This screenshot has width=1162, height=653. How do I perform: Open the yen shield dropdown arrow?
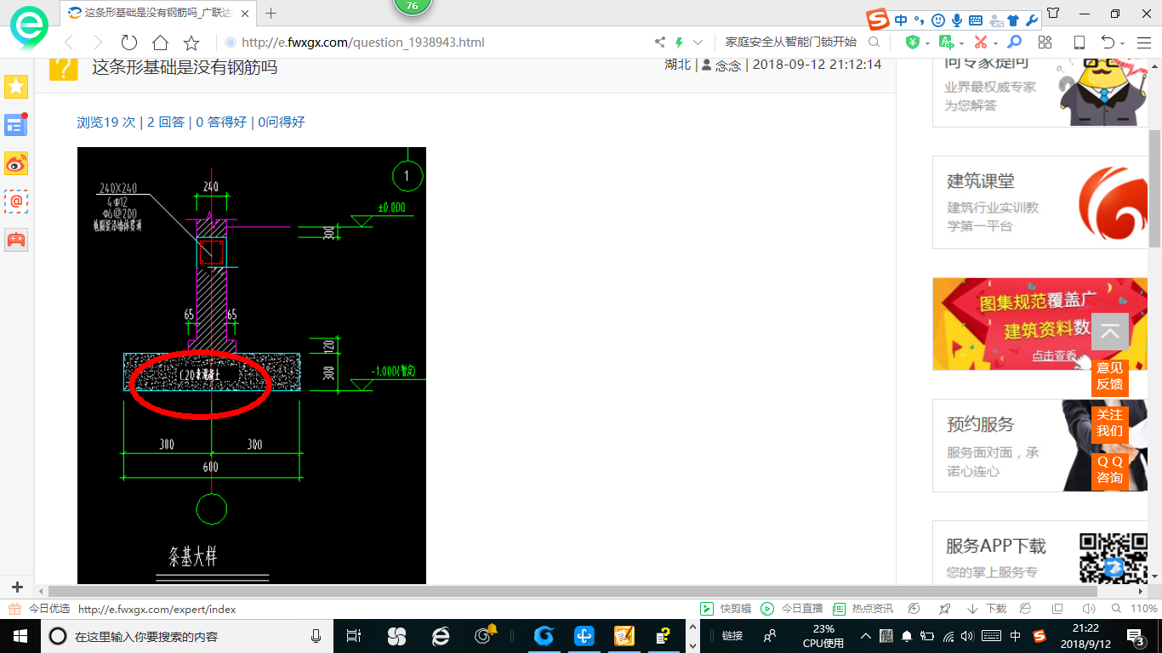(x=927, y=43)
